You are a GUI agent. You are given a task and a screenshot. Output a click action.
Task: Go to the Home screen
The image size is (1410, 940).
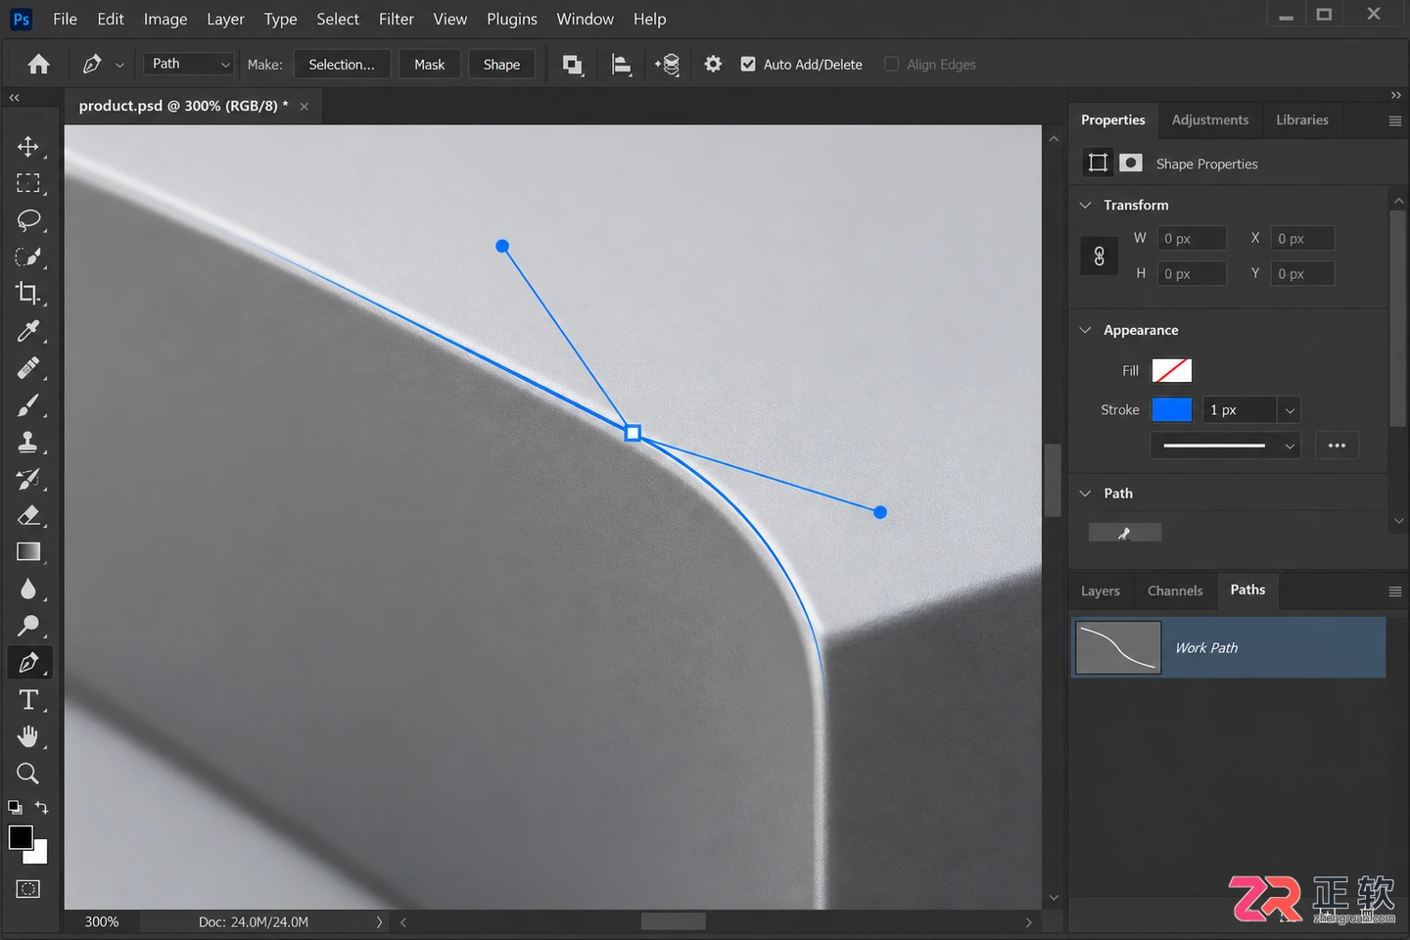[x=39, y=65]
